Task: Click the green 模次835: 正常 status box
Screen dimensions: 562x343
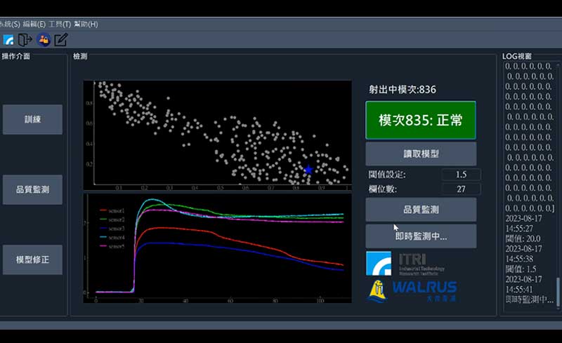Action: 421,121
